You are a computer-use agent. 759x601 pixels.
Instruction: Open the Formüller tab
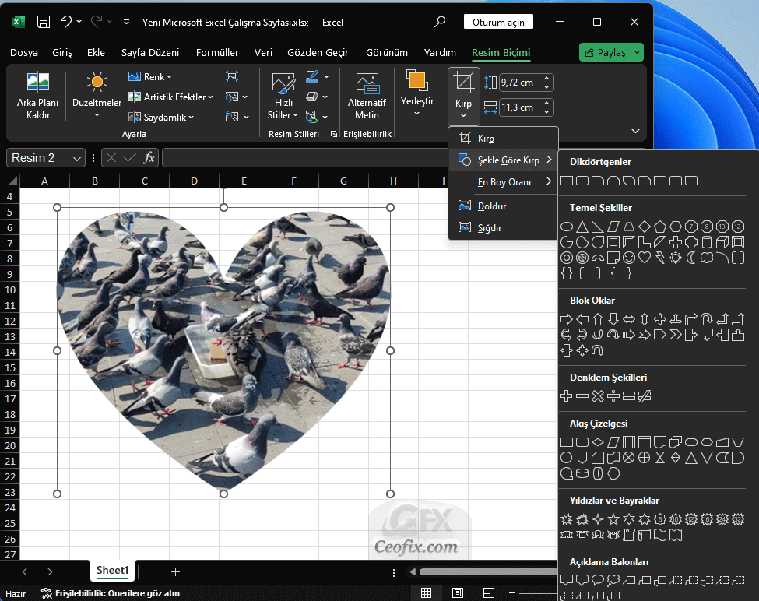217,52
